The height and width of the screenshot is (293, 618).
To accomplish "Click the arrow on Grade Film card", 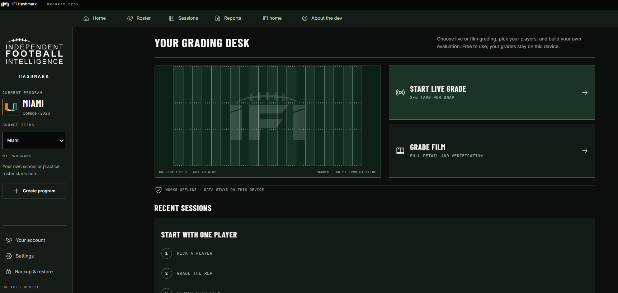I will 585,151.
